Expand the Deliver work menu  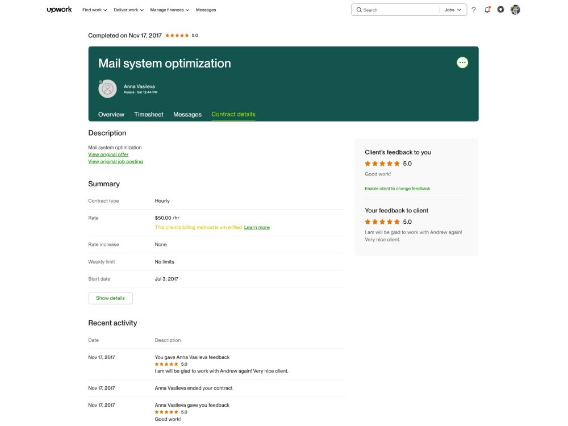coord(128,10)
